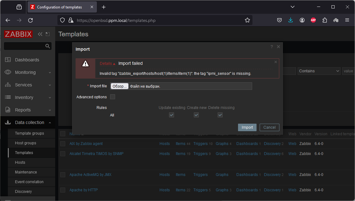
Task: Click the file browse button labeled Обзор
Action: [119, 86]
